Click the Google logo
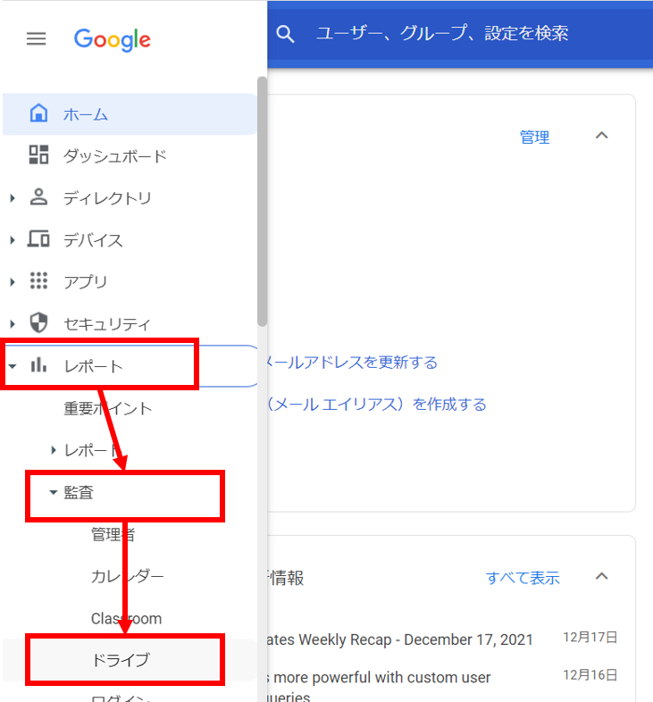Screen dimensions: 653x702 point(113,40)
